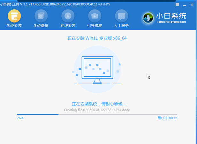Select the 在线安装 online install icon
The image size is (197, 144).
[x=68, y=16]
